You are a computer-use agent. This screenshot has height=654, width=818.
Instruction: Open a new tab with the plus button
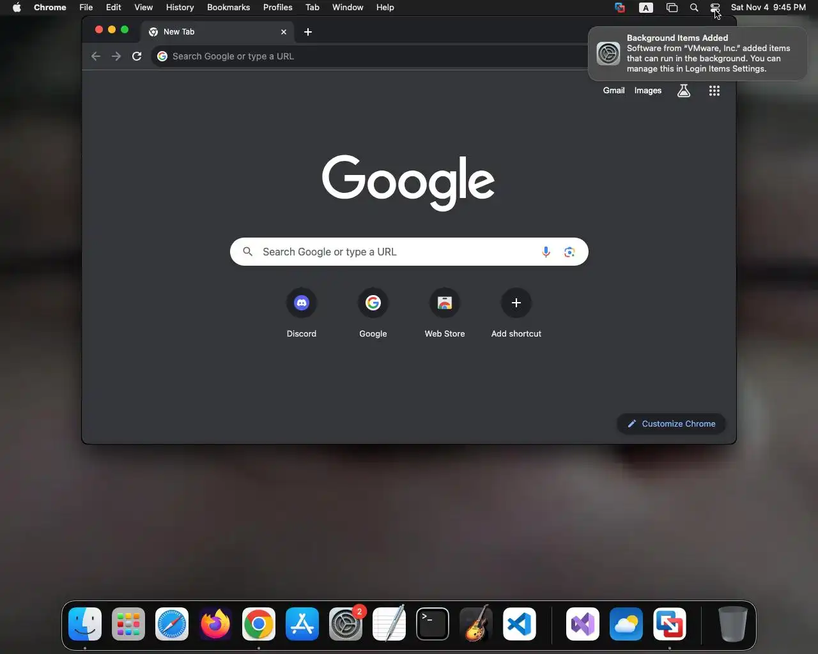click(x=308, y=32)
